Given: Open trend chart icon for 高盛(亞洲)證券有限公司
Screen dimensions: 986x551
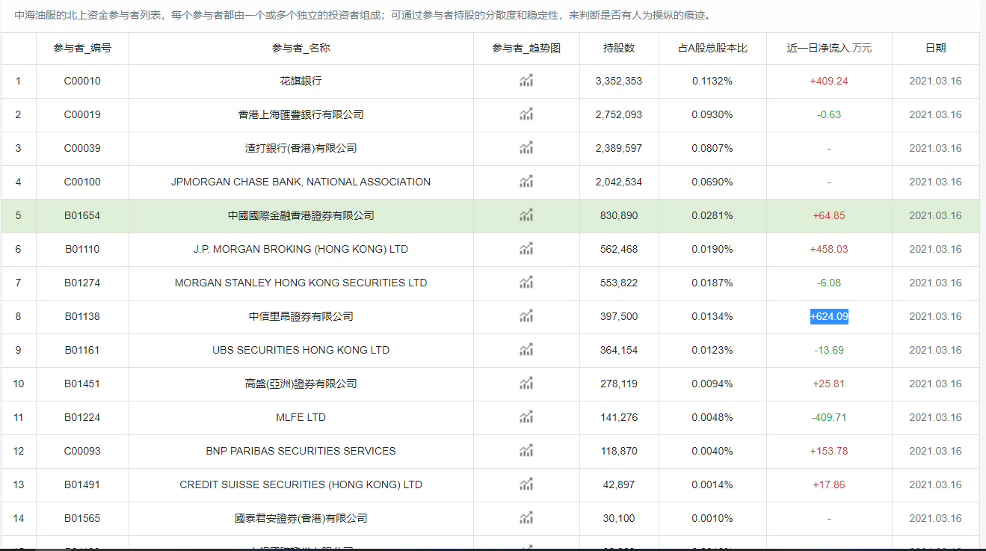Looking at the screenshot, I should pyautogui.click(x=526, y=384).
